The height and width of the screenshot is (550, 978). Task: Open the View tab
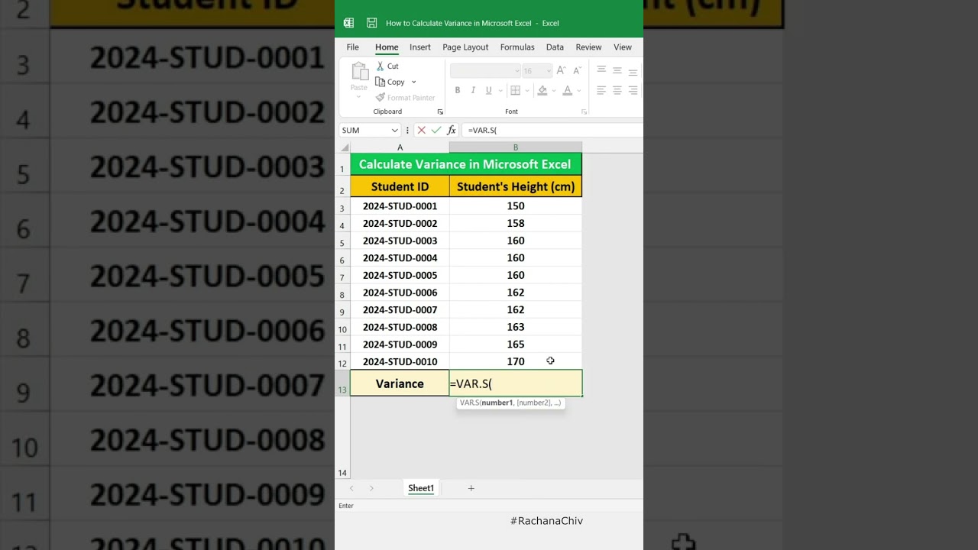(623, 47)
